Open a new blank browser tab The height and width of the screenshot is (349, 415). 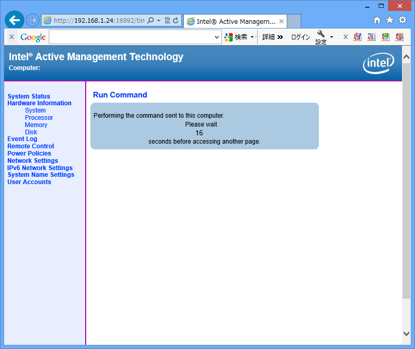tap(294, 21)
